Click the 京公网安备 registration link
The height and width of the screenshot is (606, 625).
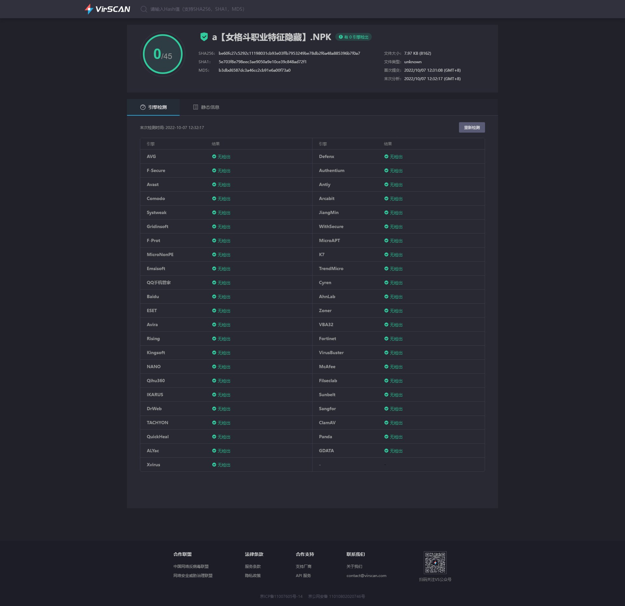click(x=337, y=597)
